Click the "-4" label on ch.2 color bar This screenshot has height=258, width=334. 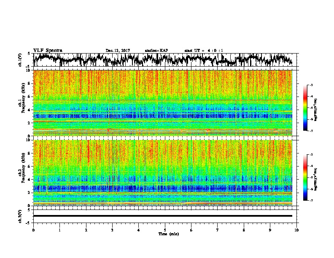pyautogui.click(x=311, y=166)
